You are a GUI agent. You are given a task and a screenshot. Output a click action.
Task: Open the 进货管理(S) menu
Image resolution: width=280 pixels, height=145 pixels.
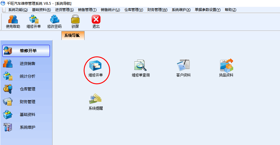pyautogui.click(x=64, y=10)
